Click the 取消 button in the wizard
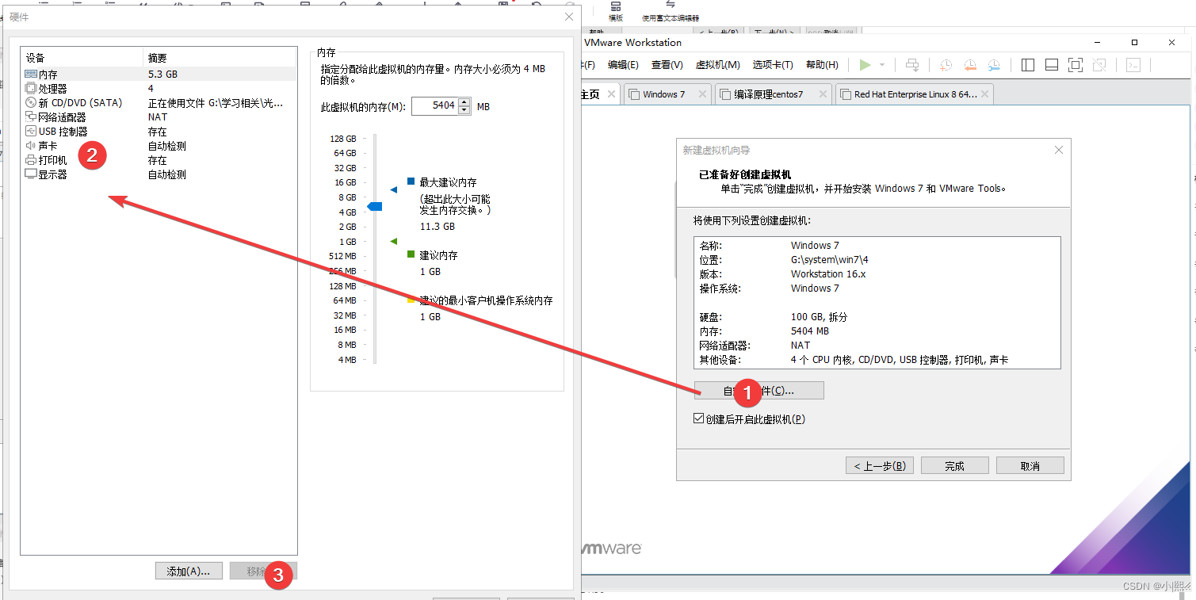 [x=1030, y=466]
